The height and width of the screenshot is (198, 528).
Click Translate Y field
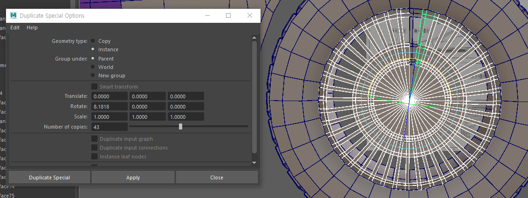pyautogui.click(x=147, y=96)
